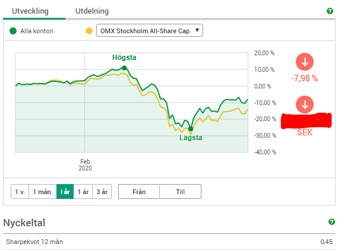The width and height of the screenshot is (338, 250).
Task: Switch to the Utdelning tab
Action: (x=92, y=11)
